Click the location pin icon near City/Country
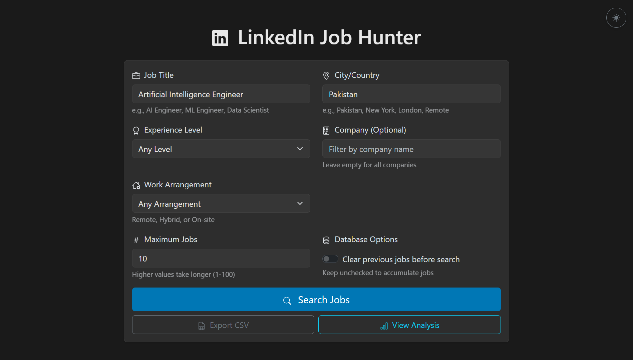This screenshot has width=633, height=360. point(326,75)
